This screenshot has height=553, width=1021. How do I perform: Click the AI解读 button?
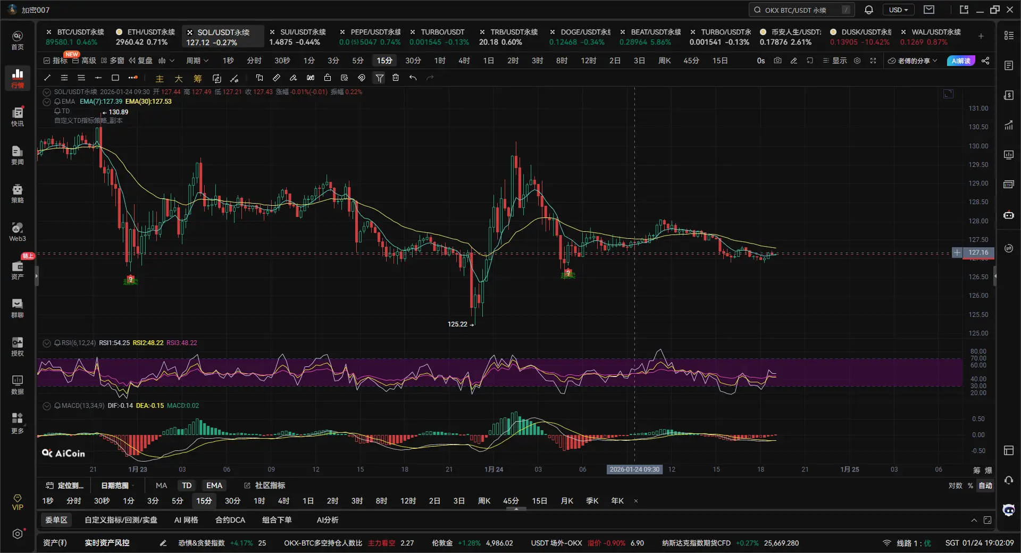[961, 61]
